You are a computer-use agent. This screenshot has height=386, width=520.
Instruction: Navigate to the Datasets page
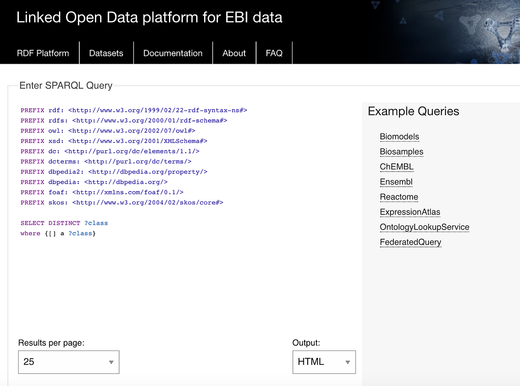[x=106, y=53]
